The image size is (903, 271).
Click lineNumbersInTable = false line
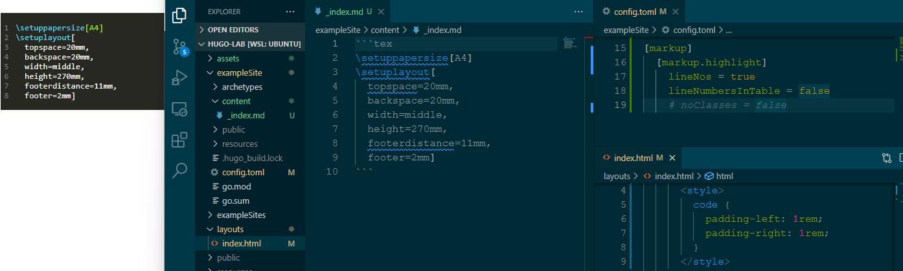click(749, 91)
